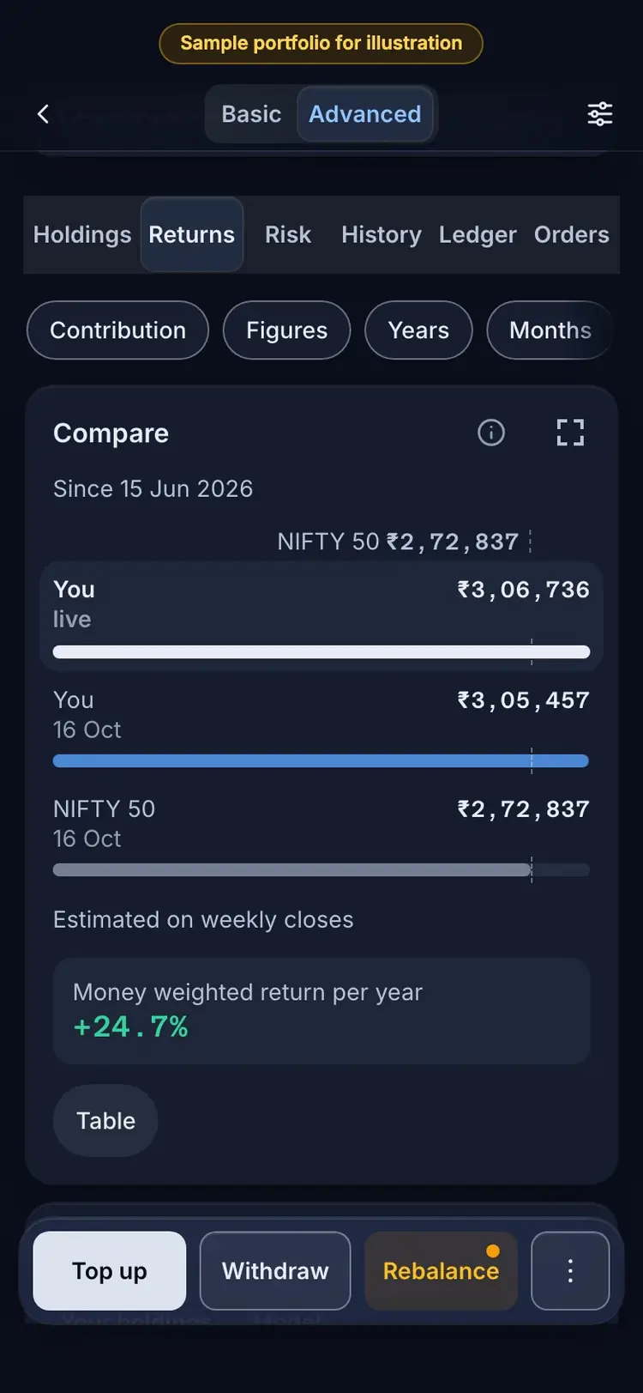
Task: Show the comparison as a Table
Action: (x=105, y=1121)
